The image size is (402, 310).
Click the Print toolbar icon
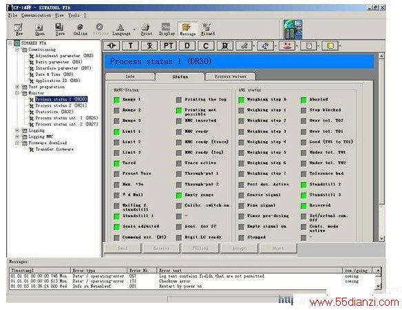tap(147, 29)
